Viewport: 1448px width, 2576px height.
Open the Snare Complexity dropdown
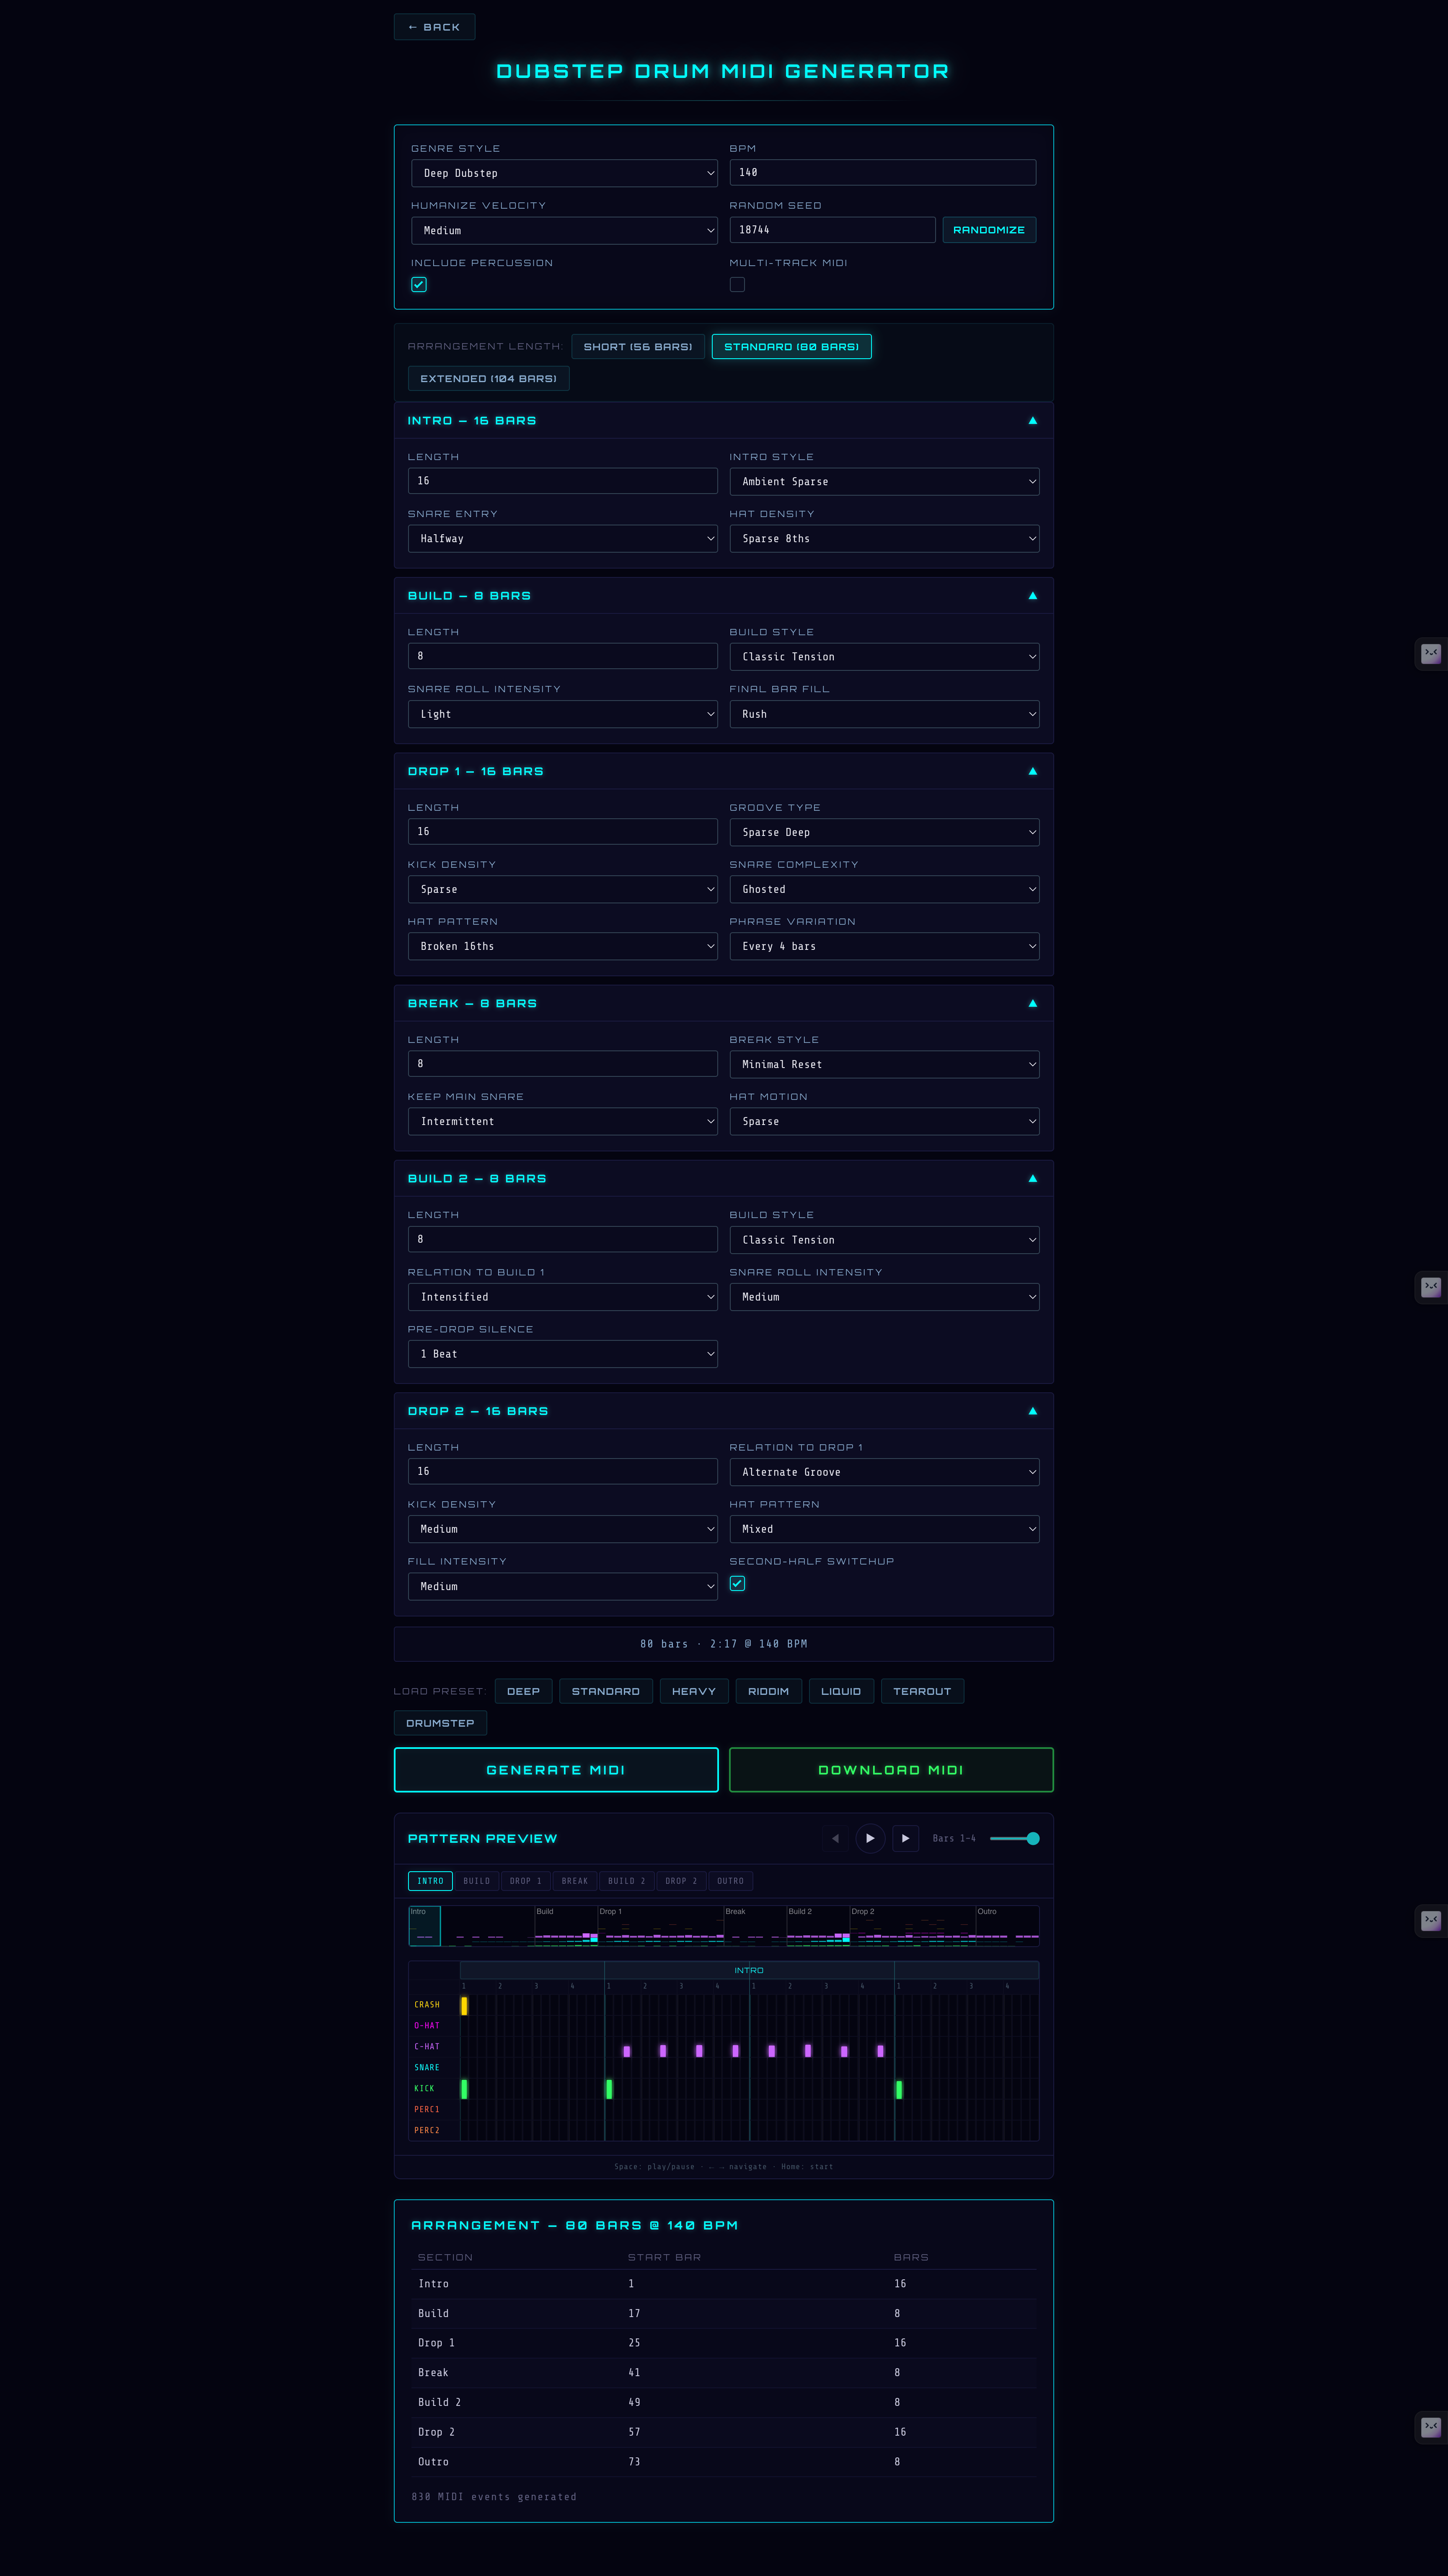coord(884,889)
